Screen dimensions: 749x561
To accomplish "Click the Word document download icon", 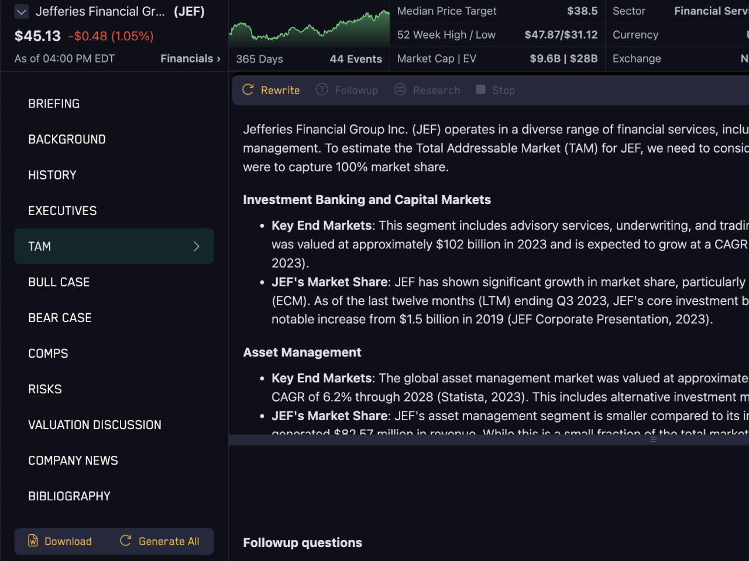I will [33, 541].
